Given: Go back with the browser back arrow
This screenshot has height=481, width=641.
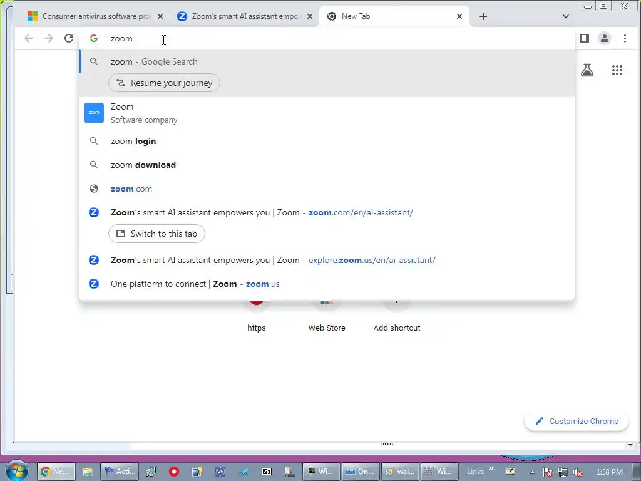Looking at the screenshot, I should click(x=29, y=38).
